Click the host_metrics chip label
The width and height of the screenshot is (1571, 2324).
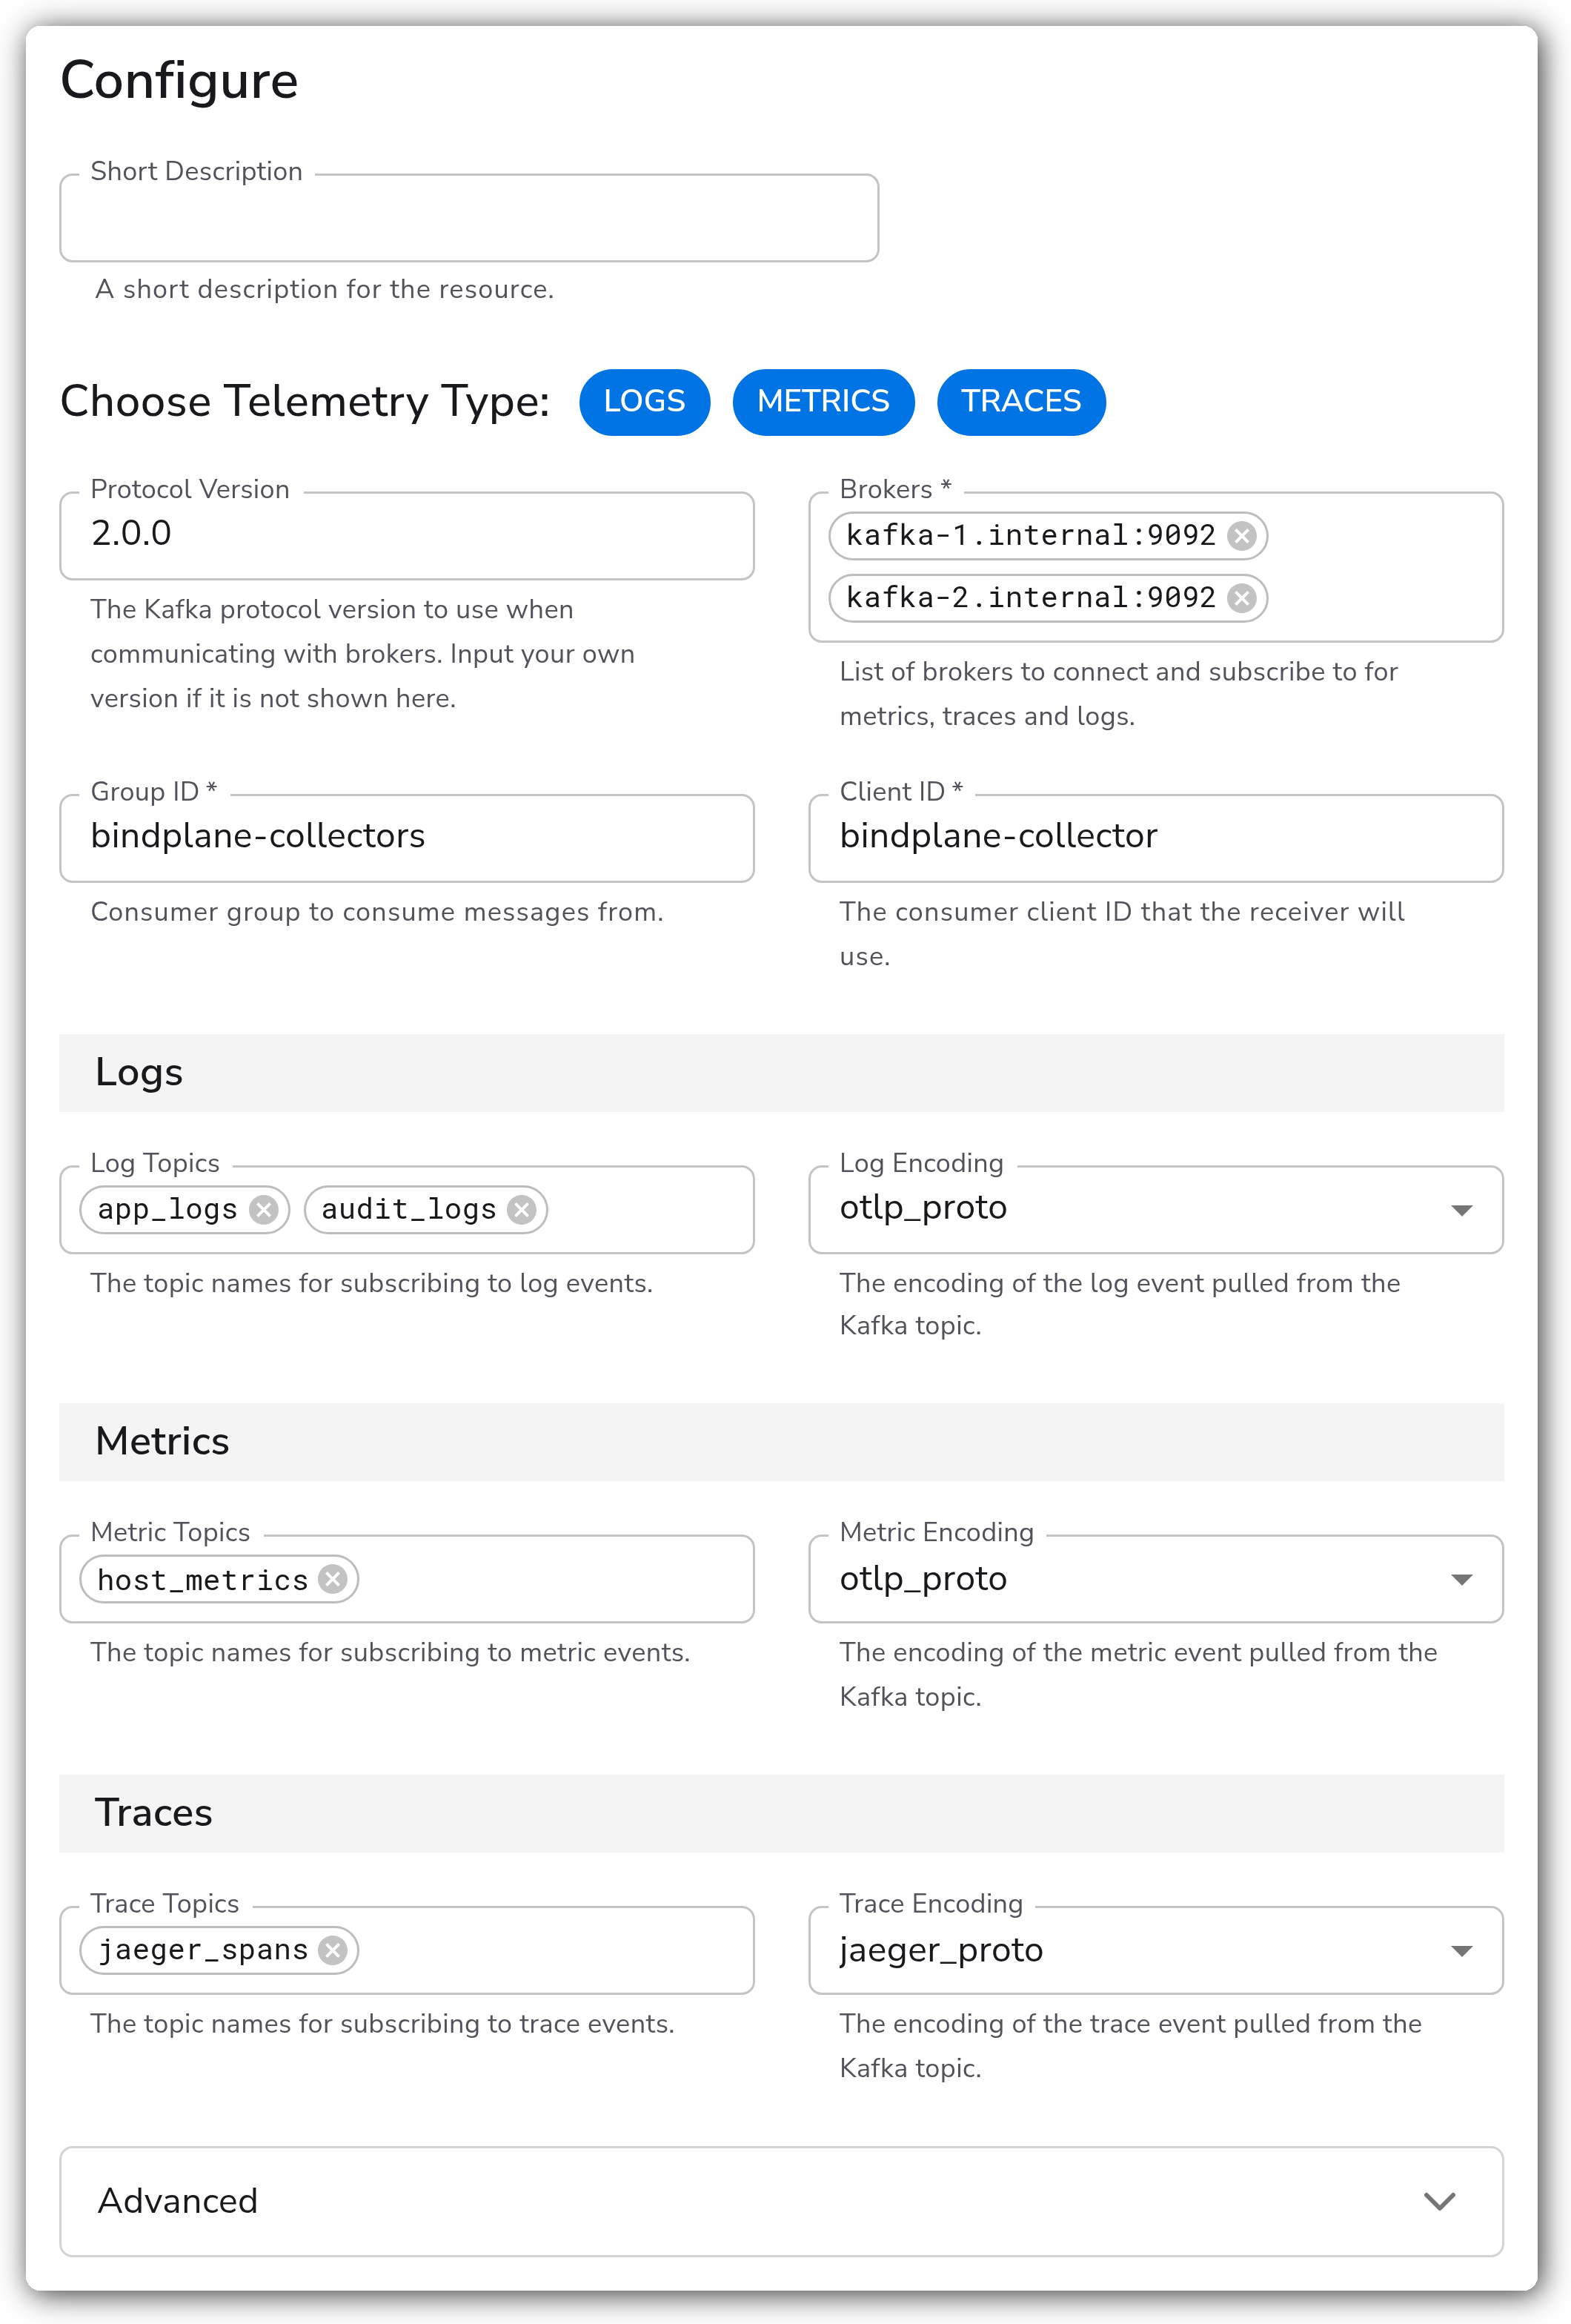point(203,1580)
